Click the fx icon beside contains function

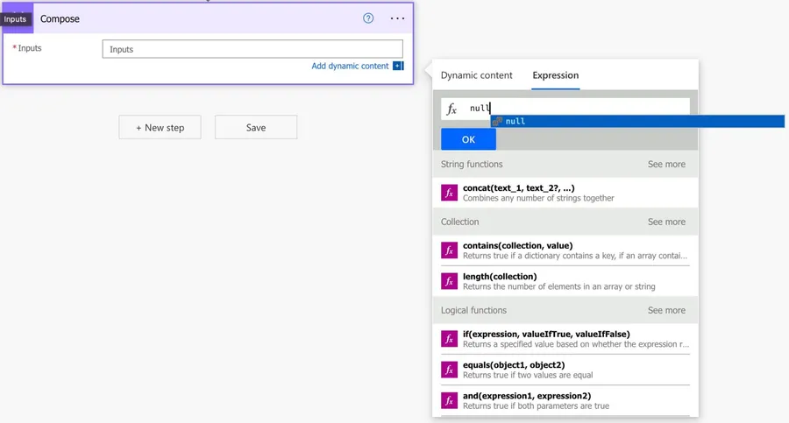(450, 250)
